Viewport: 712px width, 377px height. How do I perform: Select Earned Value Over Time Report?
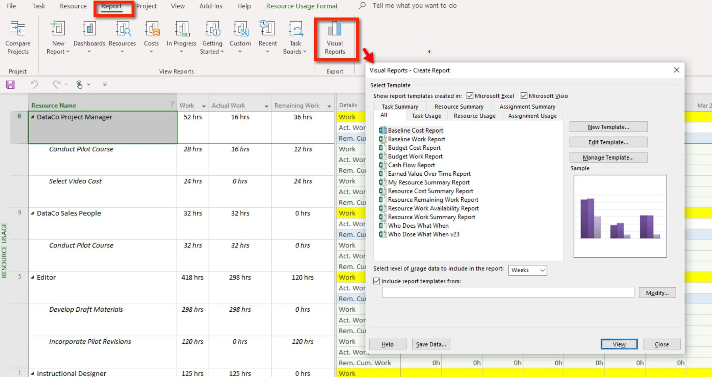click(425, 174)
